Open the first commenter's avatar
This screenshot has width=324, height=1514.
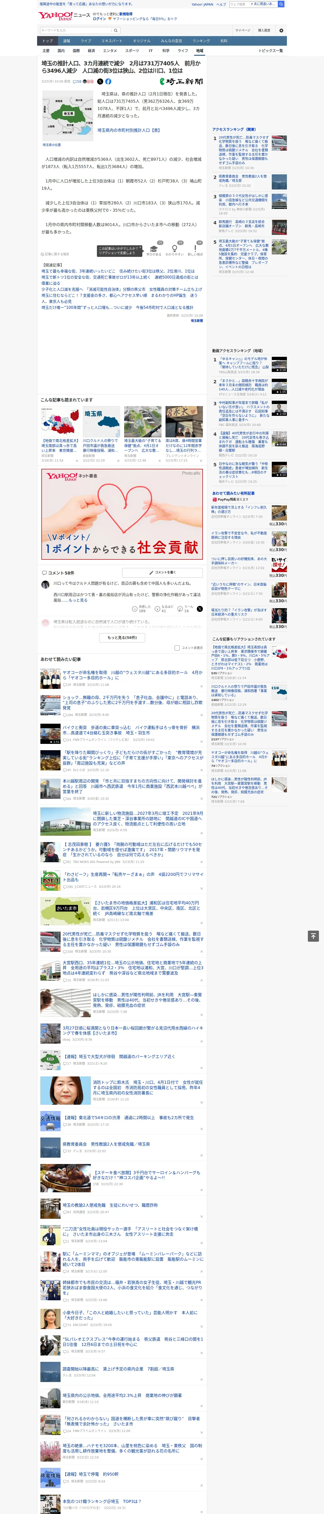pyautogui.click(x=45, y=585)
